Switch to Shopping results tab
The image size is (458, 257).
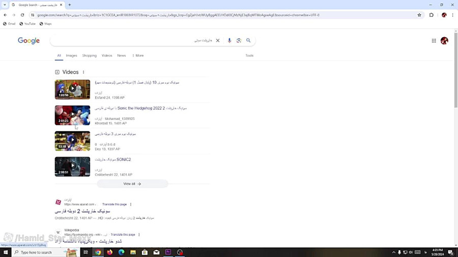[x=90, y=55]
